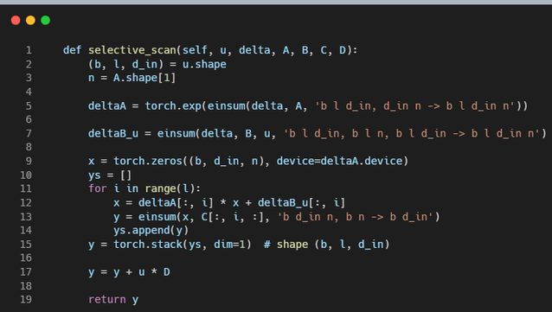Click the '# shape (b, l, d_in)' comment
Image resolution: width=552 pixels, height=312 pixels.
point(327,245)
